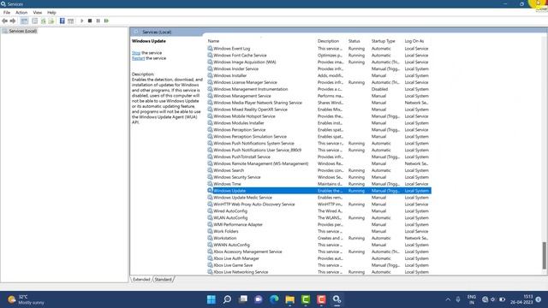
Task: Select the Windows Security Service row
Action: pos(319,177)
